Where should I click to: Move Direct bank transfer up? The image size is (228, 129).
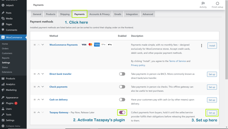pos(39,74)
